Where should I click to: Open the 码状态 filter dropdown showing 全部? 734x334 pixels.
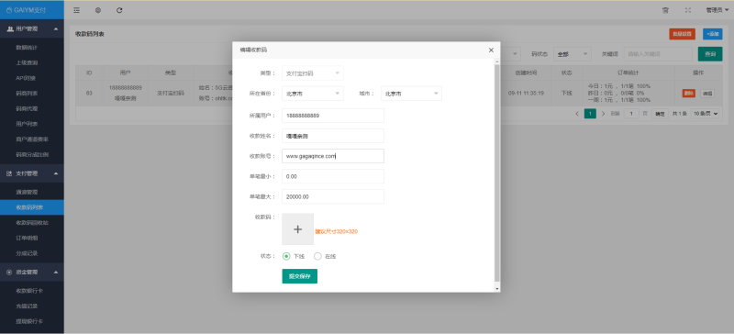[573, 54]
